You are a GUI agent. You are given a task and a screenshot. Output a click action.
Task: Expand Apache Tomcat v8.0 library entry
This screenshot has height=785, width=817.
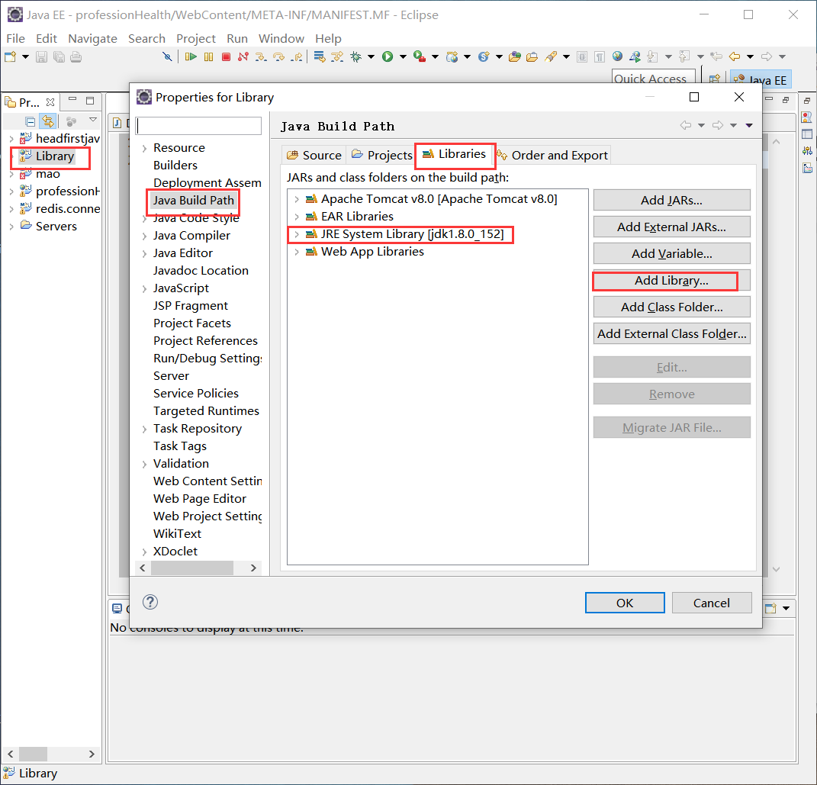click(296, 199)
